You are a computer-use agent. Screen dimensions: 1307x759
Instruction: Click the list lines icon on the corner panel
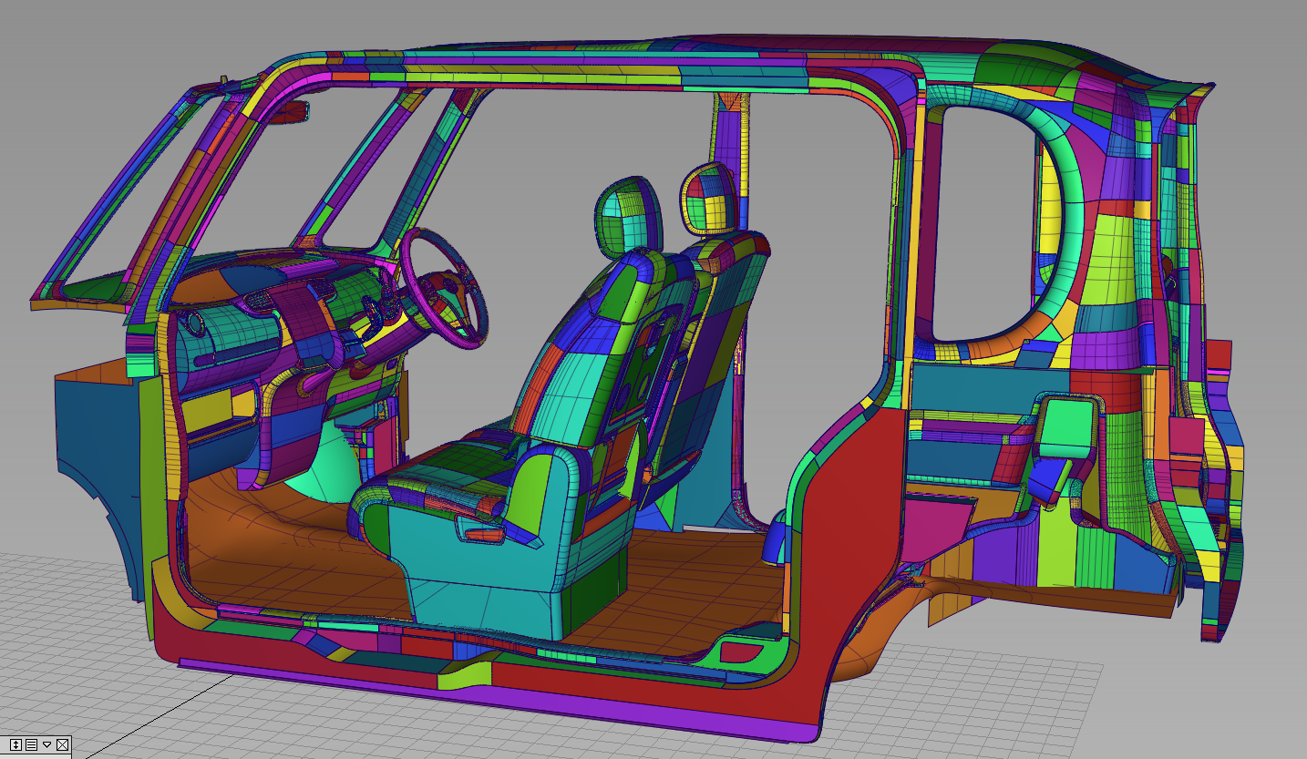click(x=31, y=744)
